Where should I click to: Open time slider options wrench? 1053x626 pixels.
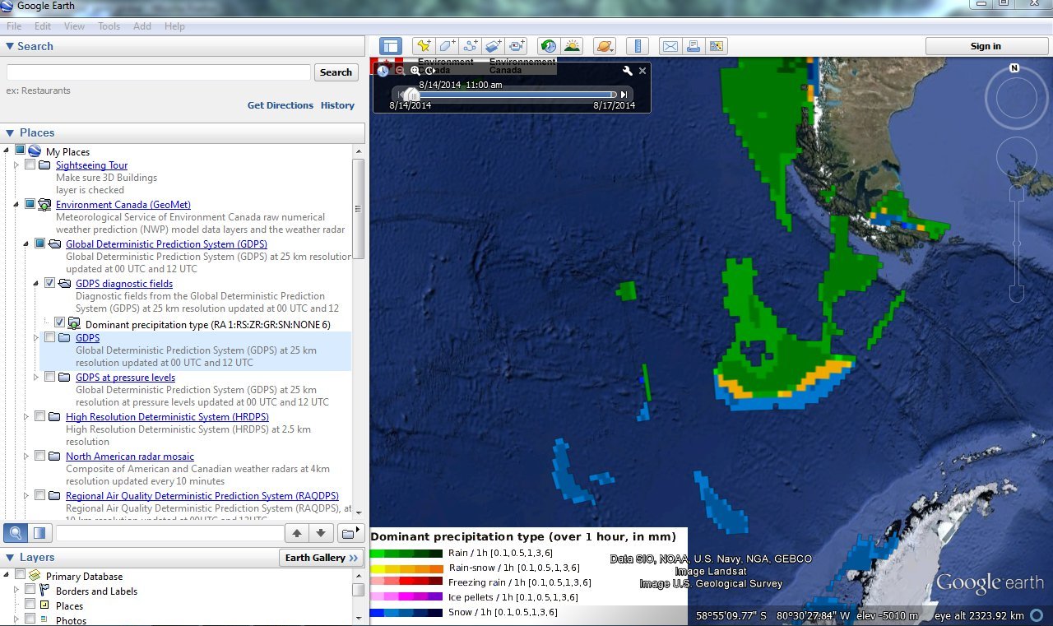pos(627,71)
